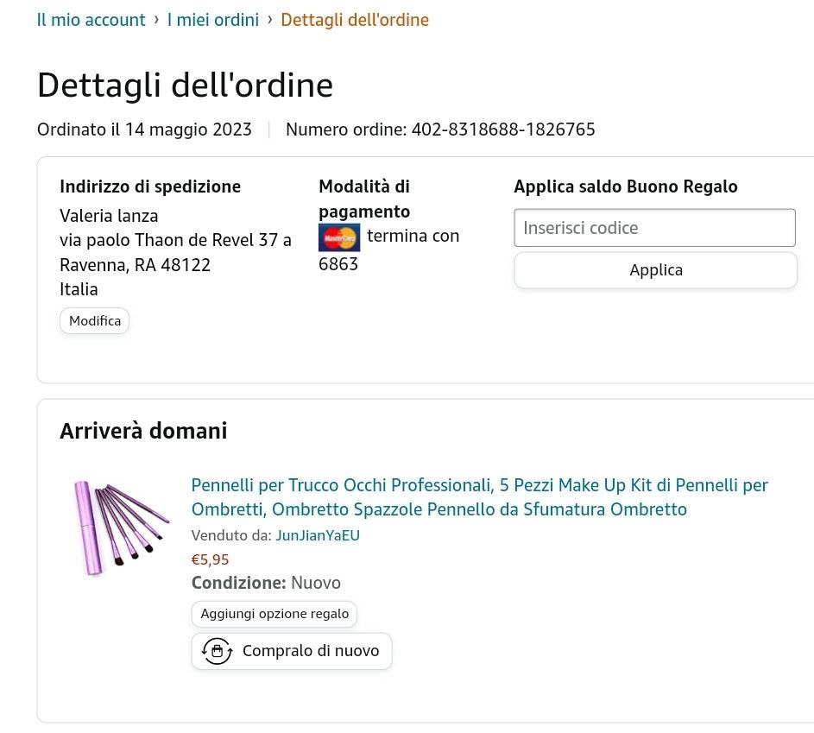This screenshot has height=733, width=814.
Task: Open the 'Pennelli per Trucco Occhi' product link
Action: pos(479,496)
